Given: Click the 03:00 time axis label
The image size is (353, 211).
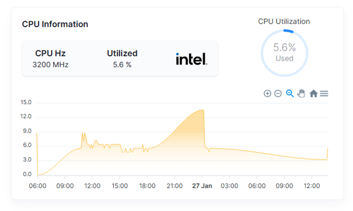Looking at the screenshot, I should click(x=229, y=186).
